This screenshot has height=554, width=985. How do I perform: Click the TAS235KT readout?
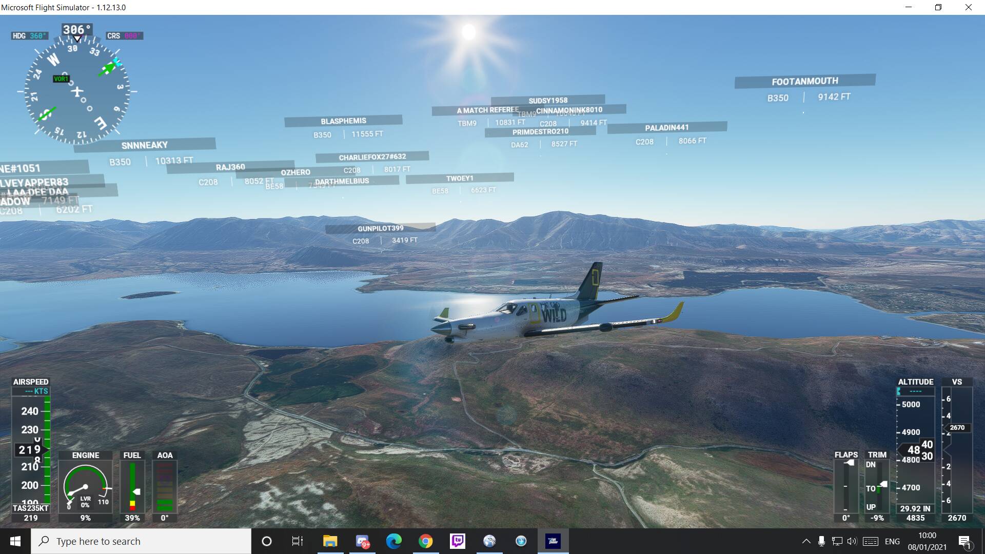pos(31,508)
